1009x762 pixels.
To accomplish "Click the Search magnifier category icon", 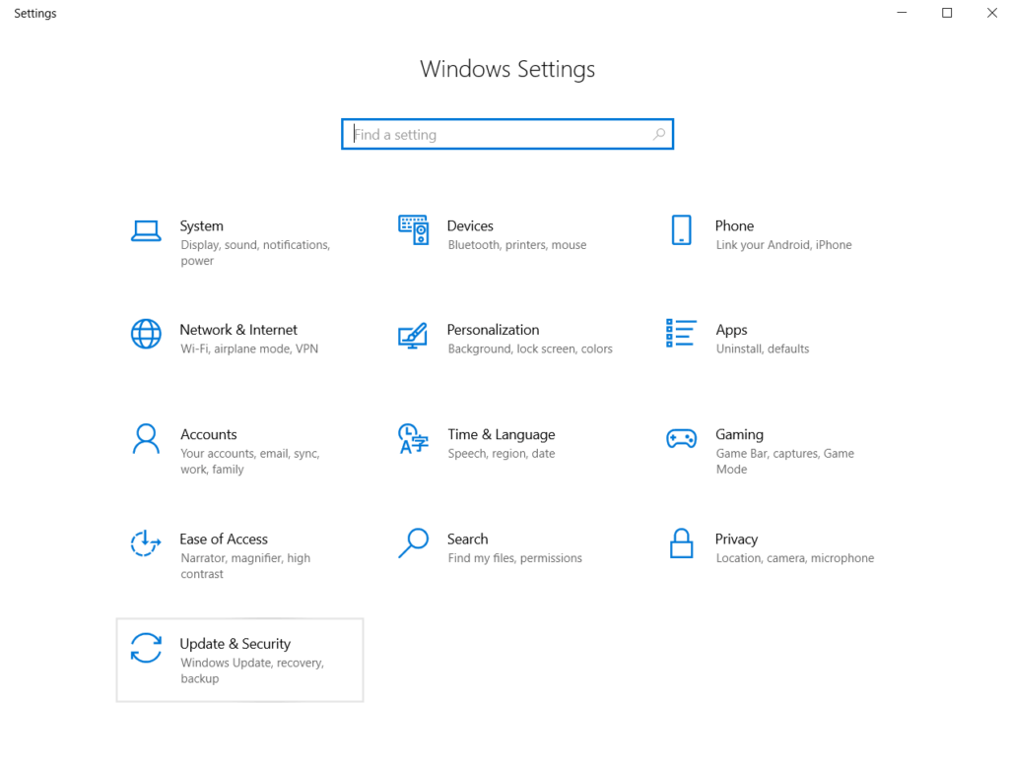I will [413, 543].
